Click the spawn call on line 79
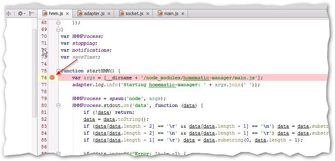Viewport: 335px width, 161px height. pos(117,98)
